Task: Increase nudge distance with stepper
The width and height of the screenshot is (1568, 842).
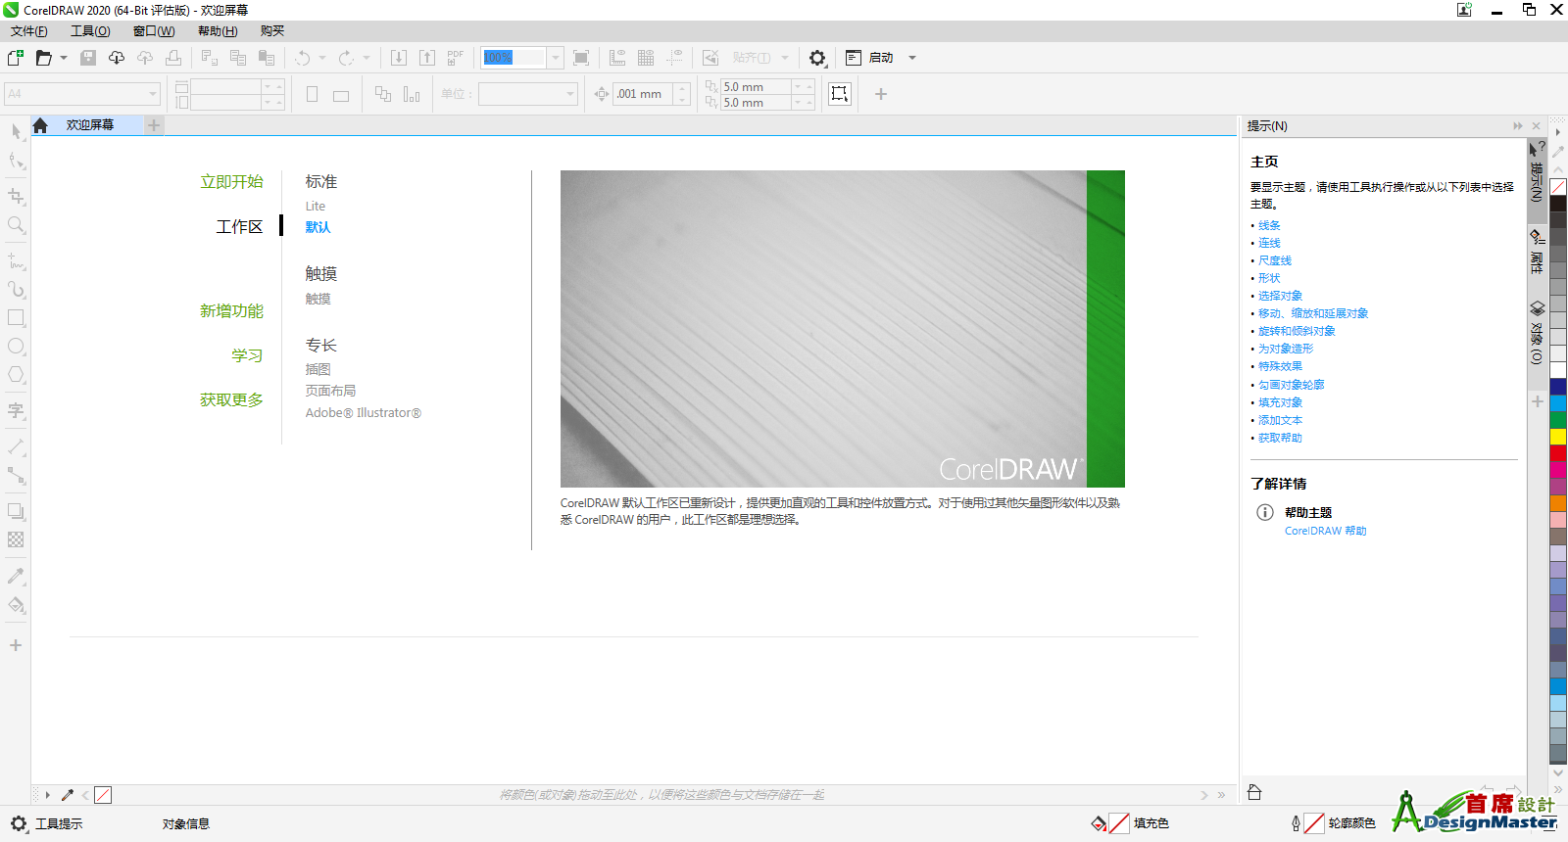Action: 682,89
